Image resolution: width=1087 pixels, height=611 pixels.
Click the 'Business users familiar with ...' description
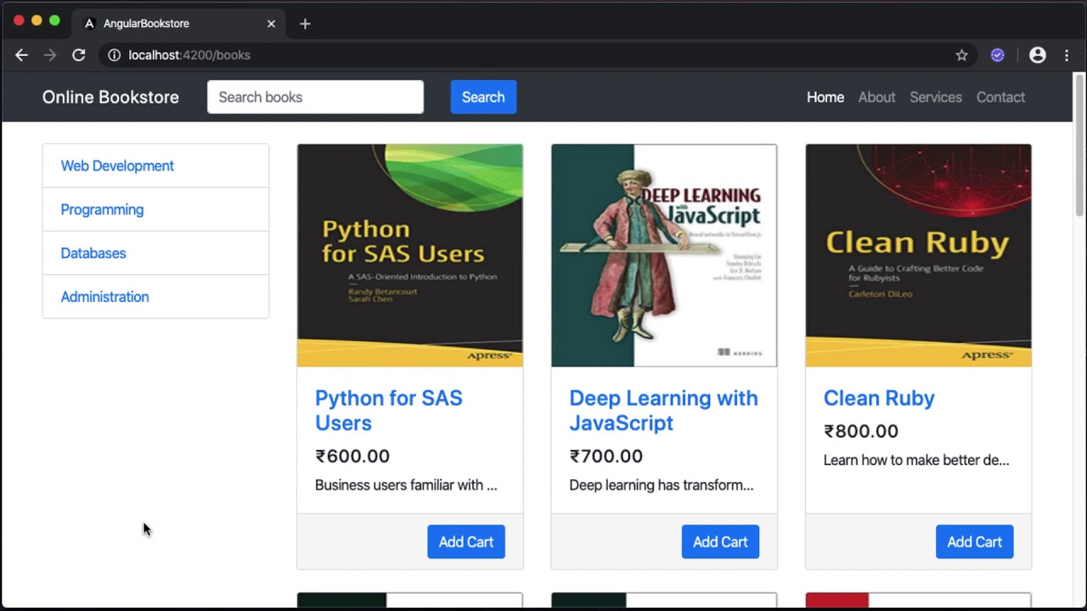[406, 485]
